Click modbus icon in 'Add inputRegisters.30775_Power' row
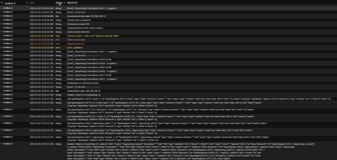337x160 pixels. tap(2, 98)
